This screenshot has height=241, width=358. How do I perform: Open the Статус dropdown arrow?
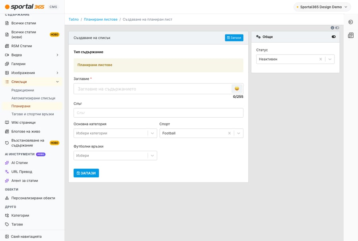point(330,59)
